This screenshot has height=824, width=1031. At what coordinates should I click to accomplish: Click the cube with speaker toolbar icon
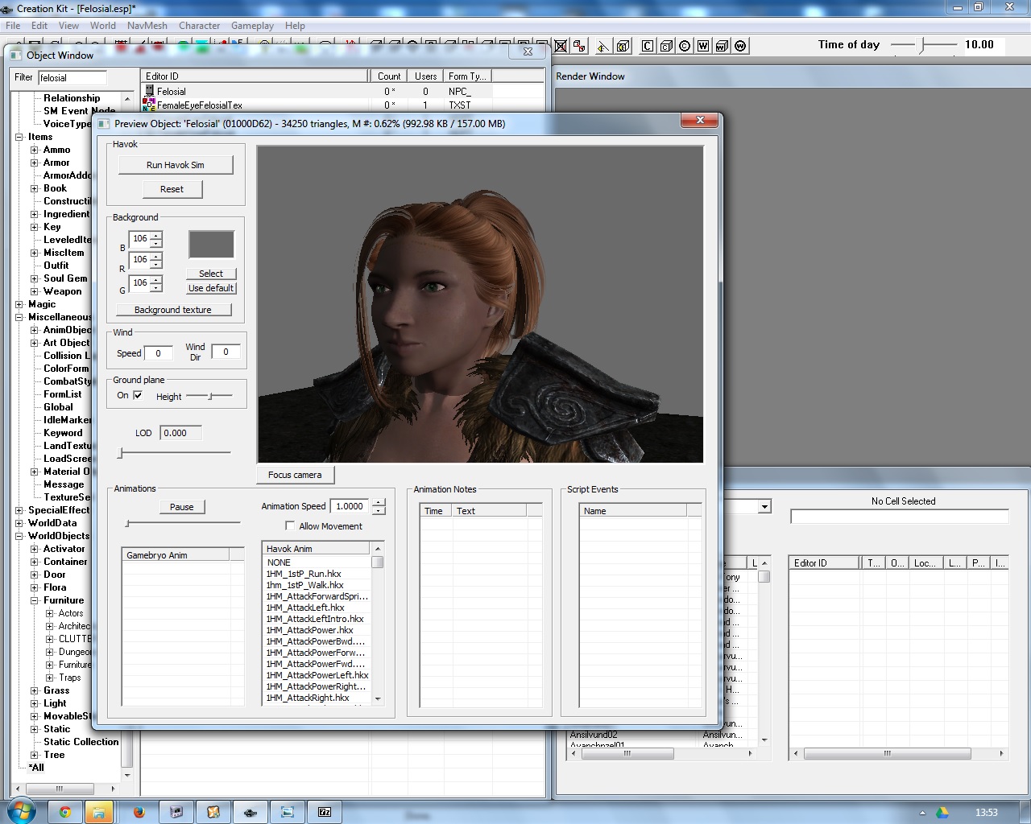[x=623, y=46]
